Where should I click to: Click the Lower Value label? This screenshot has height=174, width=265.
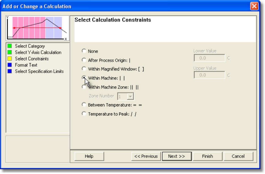(x=205, y=51)
